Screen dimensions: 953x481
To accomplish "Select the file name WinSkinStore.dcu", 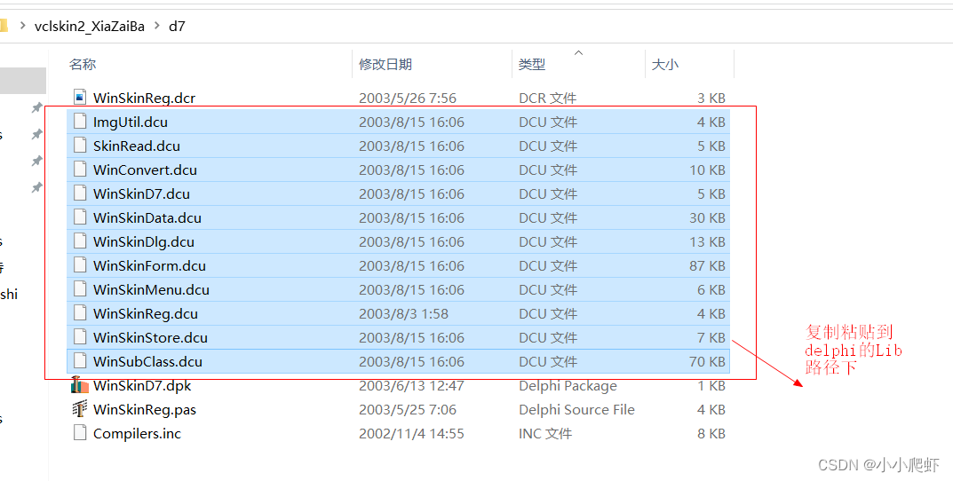I will [x=150, y=337].
